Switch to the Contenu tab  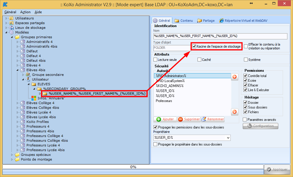click(x=184, y=21)
